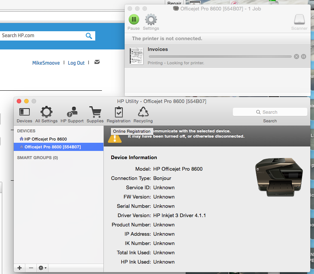The image size is (314, 274).
Task: Cancel the Invoices print job
Action: (296, 57)
